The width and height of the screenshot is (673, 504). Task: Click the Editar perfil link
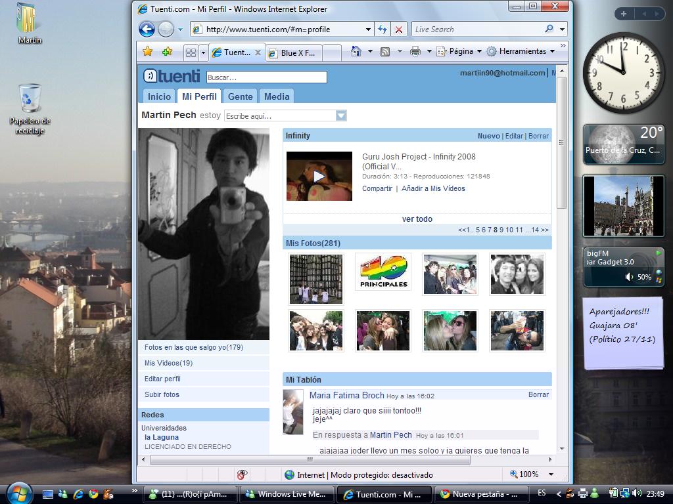[162, 379]
